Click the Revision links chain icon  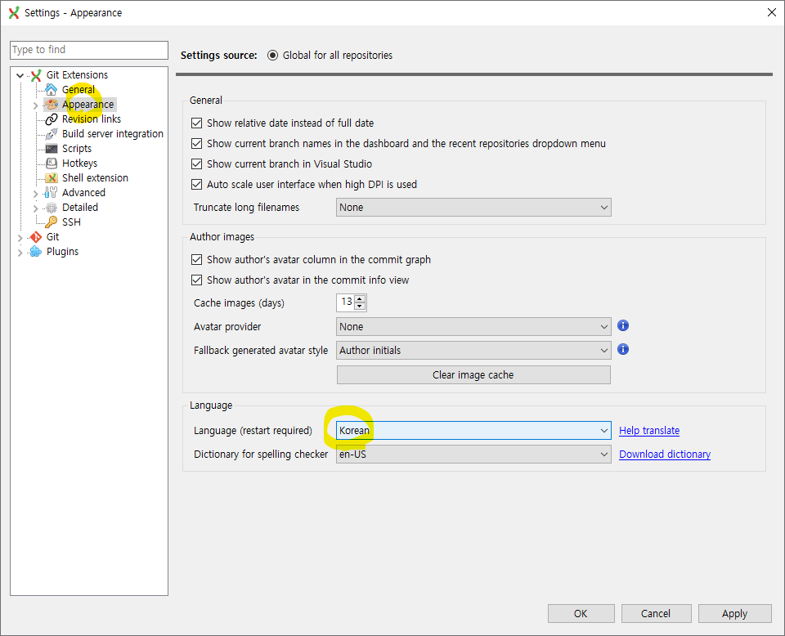coord(51,119)
